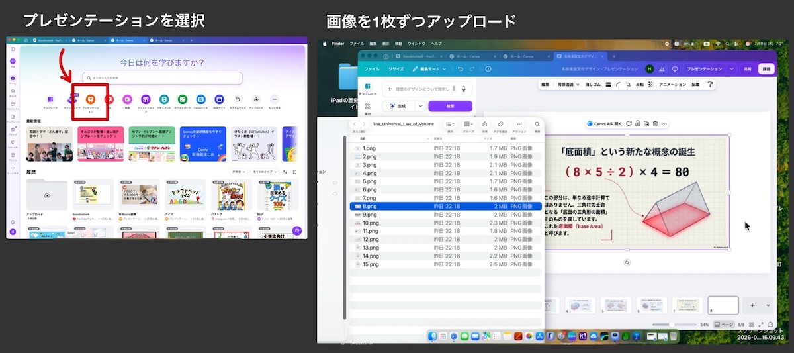Click the sort order icon in 履歴 section

[284, 172]
